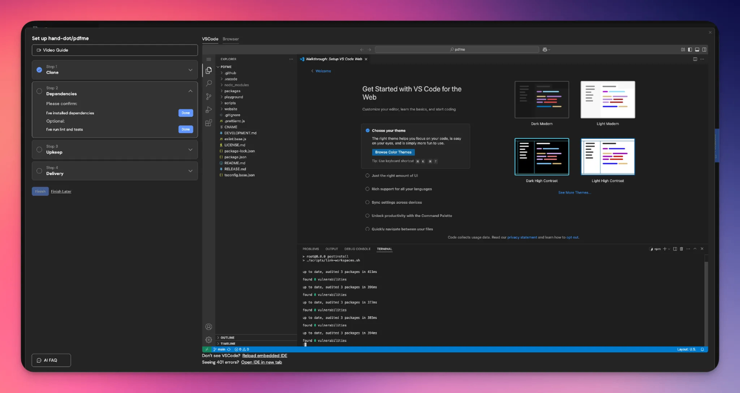Click the Finish Later link
The height and width of the screenshot is (393, 740).
61,191
